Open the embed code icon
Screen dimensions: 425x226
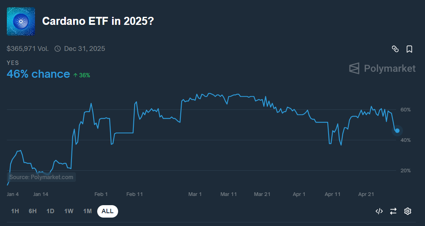tap(379, 211)
